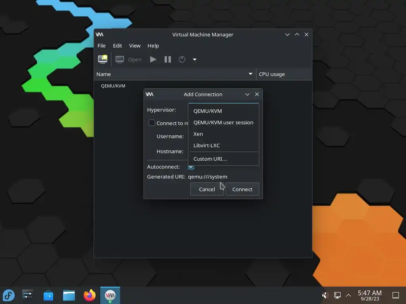Close the Add Connection dialog
This screenshot has width=406, height=304.
(257, 94)
